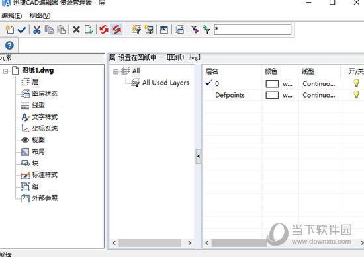Screen dimensions: 364x257
Task: Toggle layer 0 on/off light bulb
Action: click(356, 83)
